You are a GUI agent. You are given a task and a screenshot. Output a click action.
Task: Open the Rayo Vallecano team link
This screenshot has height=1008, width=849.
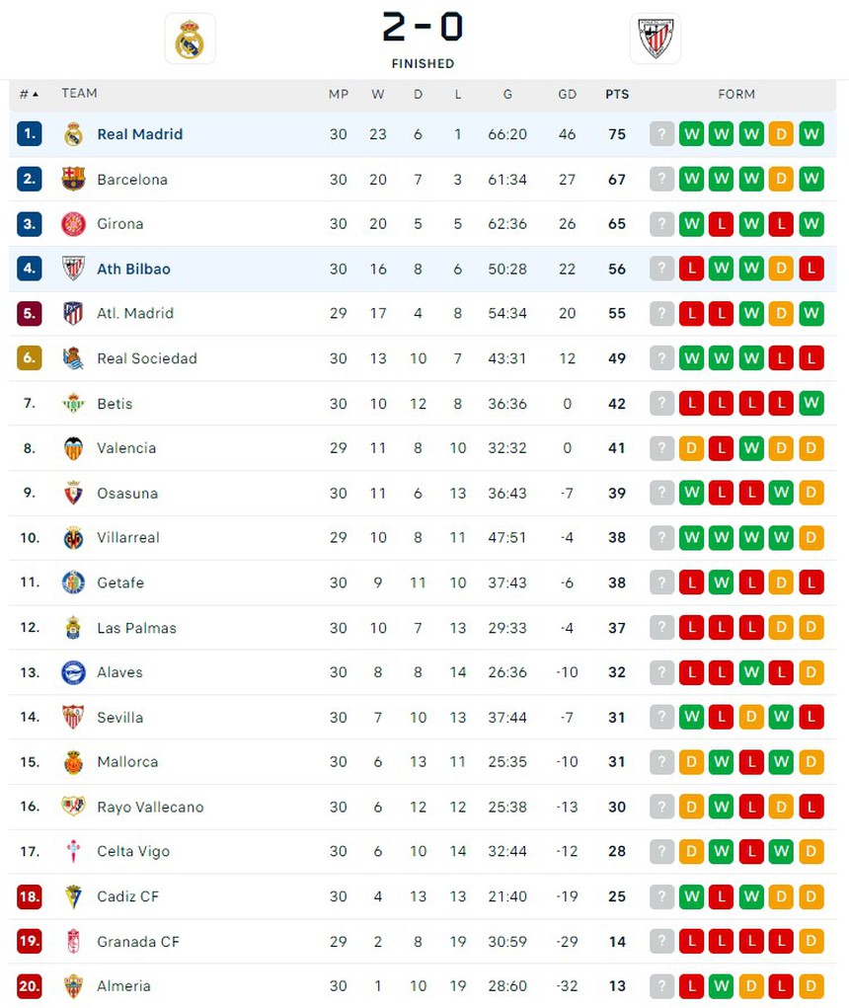150,807
